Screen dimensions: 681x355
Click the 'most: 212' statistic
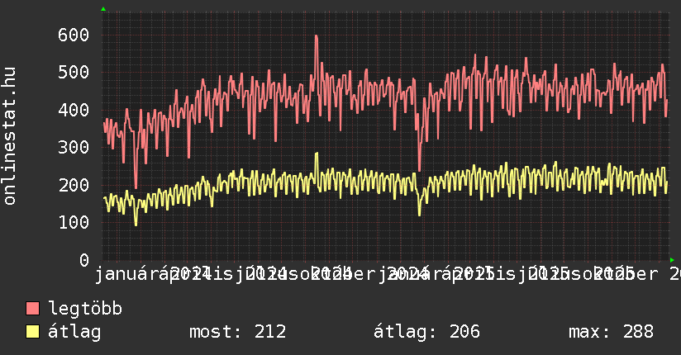pyautogui.click(x=238, y=333)
